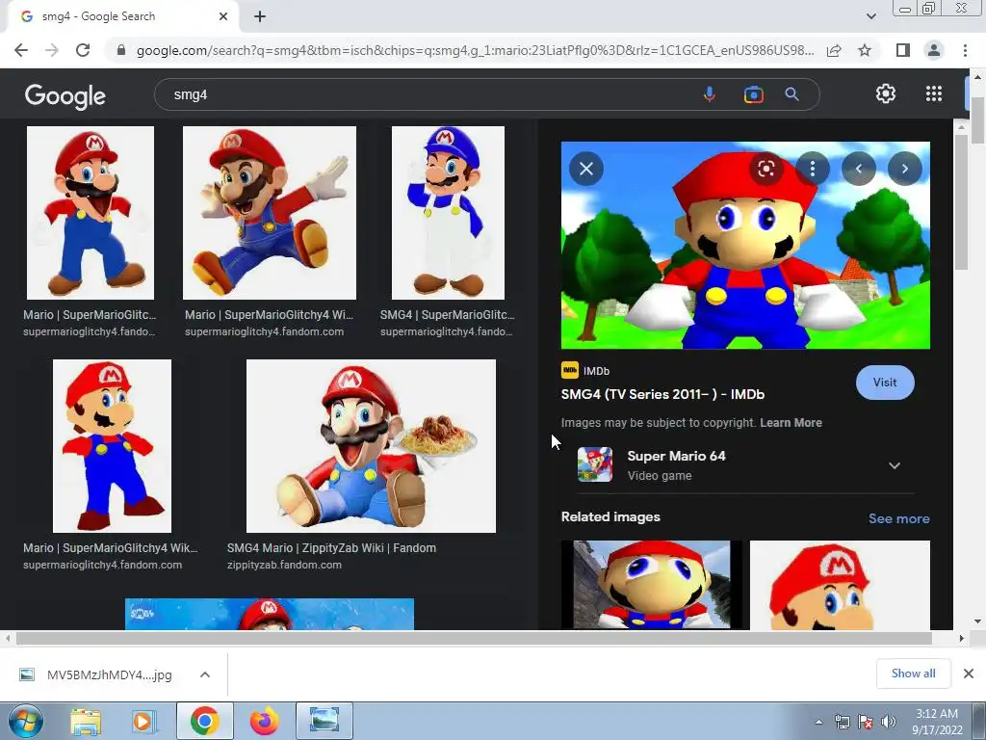The width and height of the screenshot is (986, 740).
Task: Open Firefox from the taskbar
Action: pos(265,721)
